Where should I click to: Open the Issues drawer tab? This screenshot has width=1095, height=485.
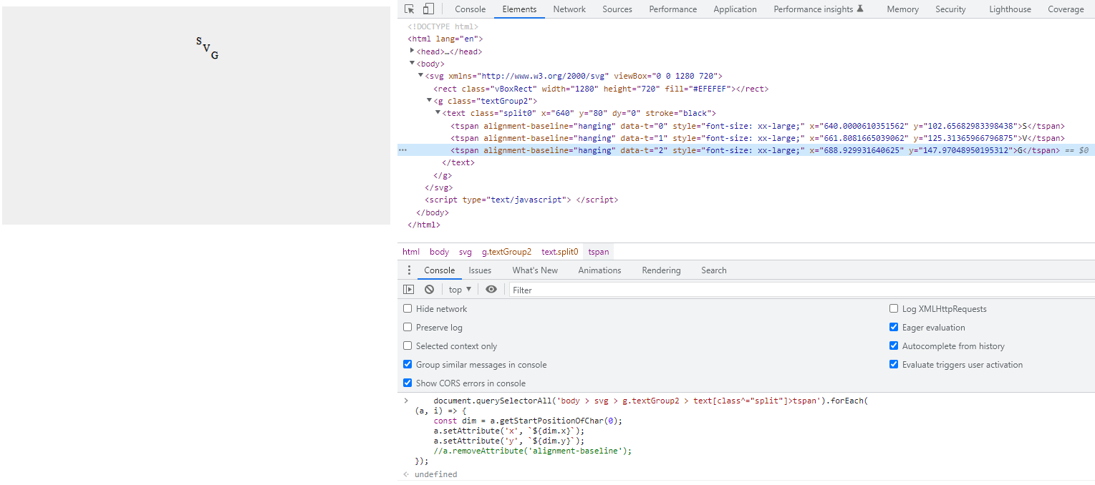[x=480, y=270]
